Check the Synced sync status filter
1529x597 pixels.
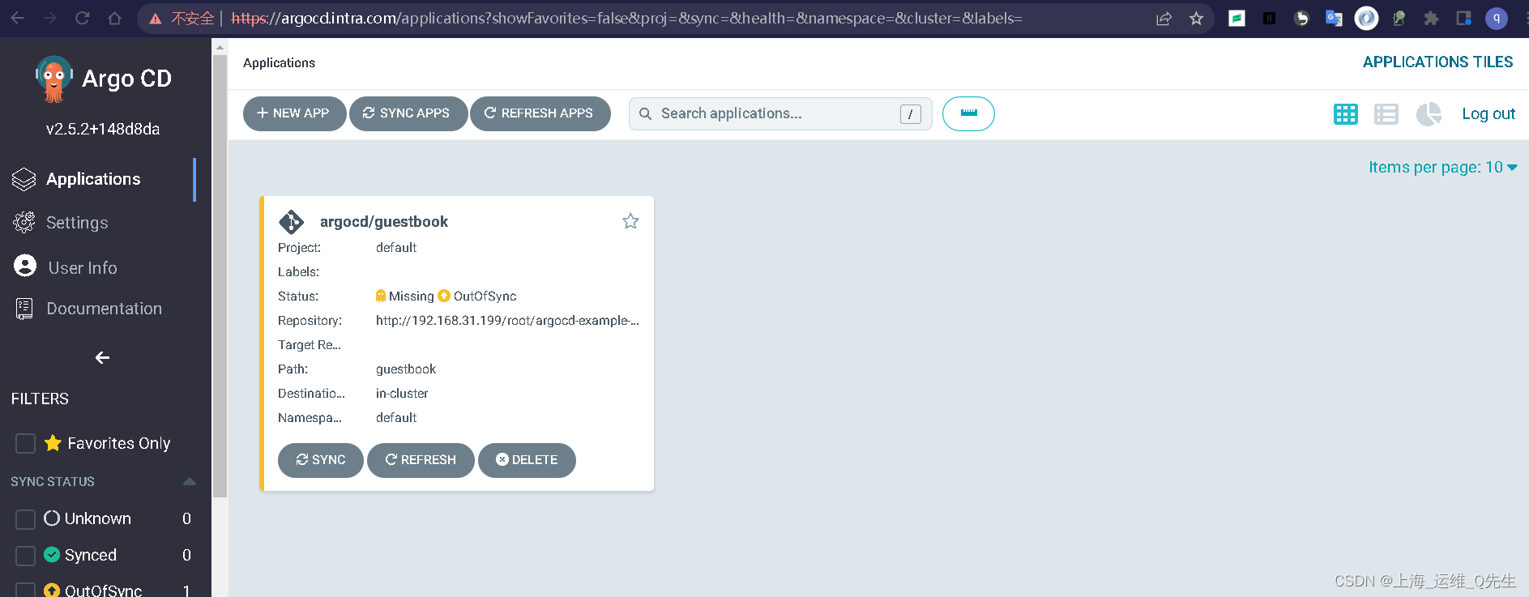[x=26, y=555]
